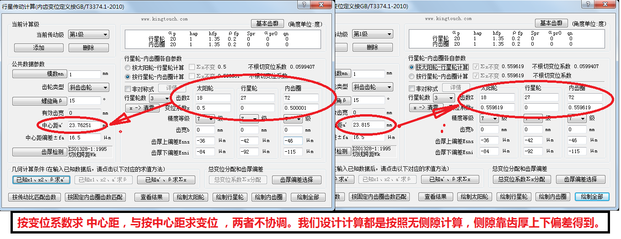Click 齿厚偏差选择 button in left window
The width and height of the screenshot is (621, 239).
point(297,180)
